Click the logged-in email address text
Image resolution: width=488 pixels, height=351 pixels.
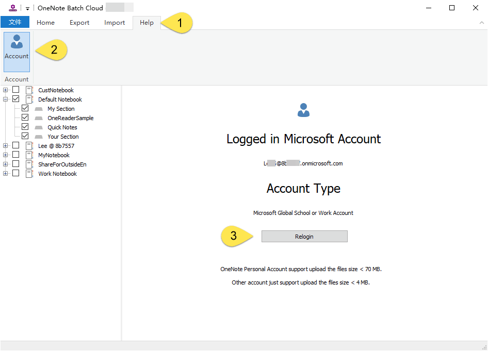(x=303, y=163)
